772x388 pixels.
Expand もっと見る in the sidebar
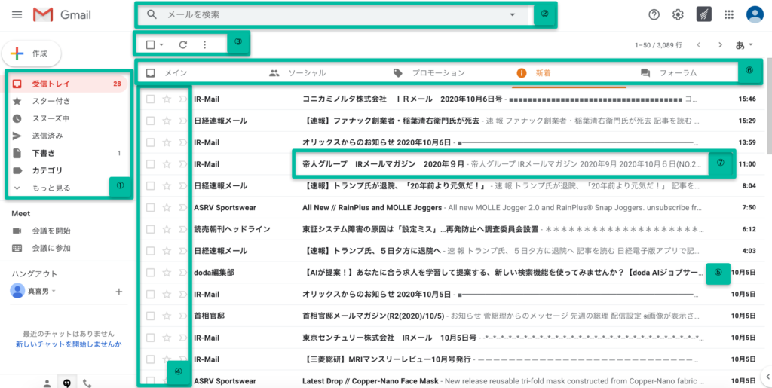(x=51, y=188)
